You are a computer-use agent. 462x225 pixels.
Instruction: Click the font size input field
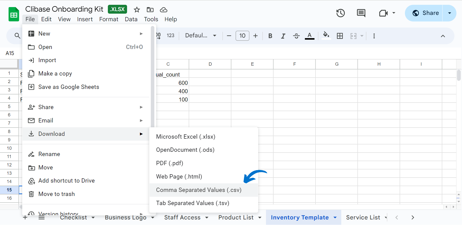242,36
